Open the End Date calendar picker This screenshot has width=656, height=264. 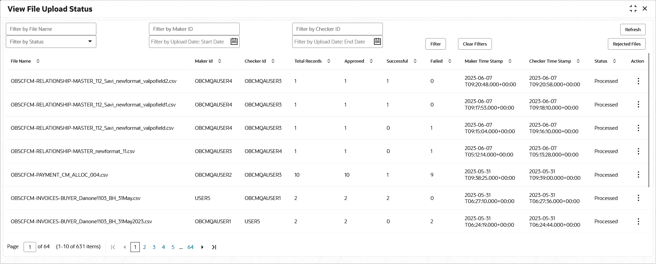tap(377, 41)
